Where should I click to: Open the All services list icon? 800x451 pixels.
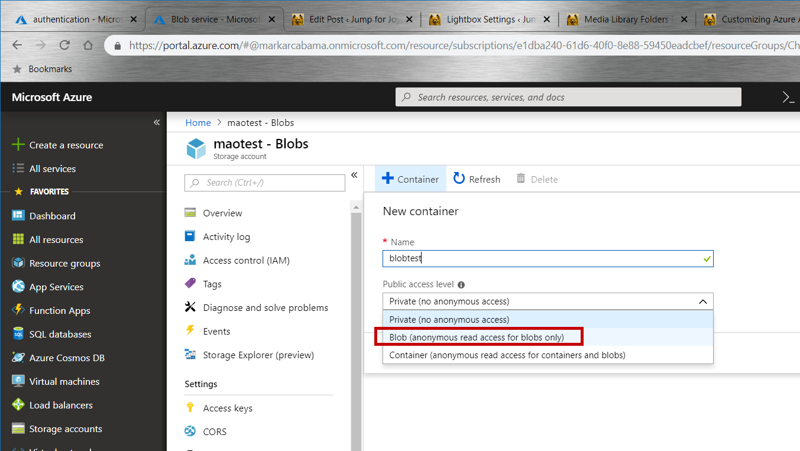click(18, 168)
